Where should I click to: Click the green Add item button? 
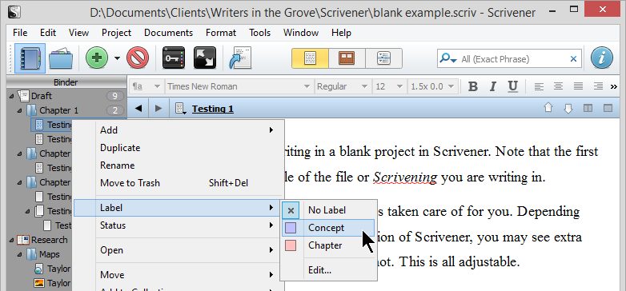[x=97, y=58]
